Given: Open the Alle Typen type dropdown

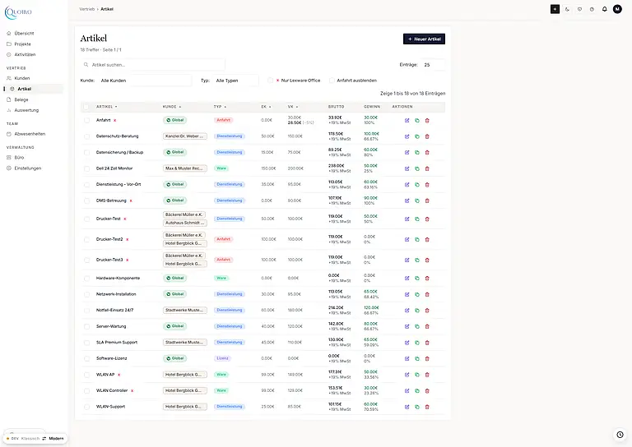Looking at the screenshot, I should tap(236, 81).
